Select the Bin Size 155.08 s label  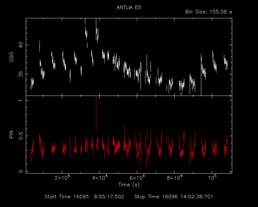tap(209, 12)
